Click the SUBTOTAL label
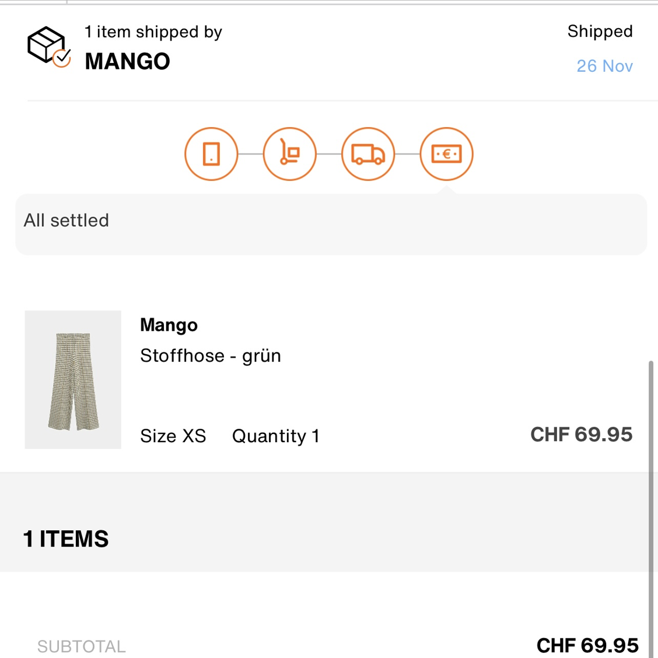The width and height of the screenshot is (658, 658). (x=82, y=646)
